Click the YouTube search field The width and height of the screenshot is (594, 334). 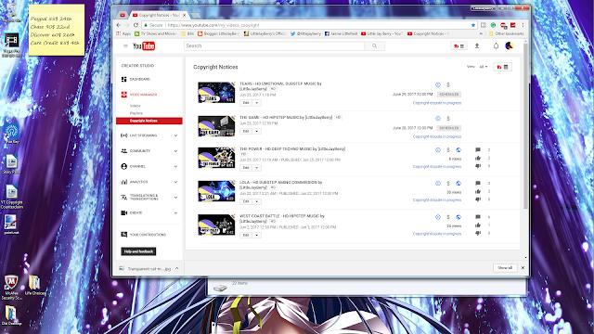(x=275, y=45)
